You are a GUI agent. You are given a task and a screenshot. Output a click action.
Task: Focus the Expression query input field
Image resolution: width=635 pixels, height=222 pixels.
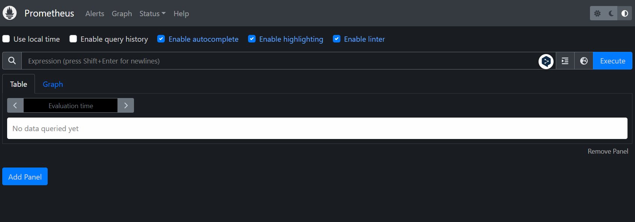tap(280, 61)
